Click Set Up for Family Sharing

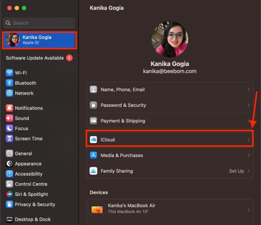pos(237,171)
